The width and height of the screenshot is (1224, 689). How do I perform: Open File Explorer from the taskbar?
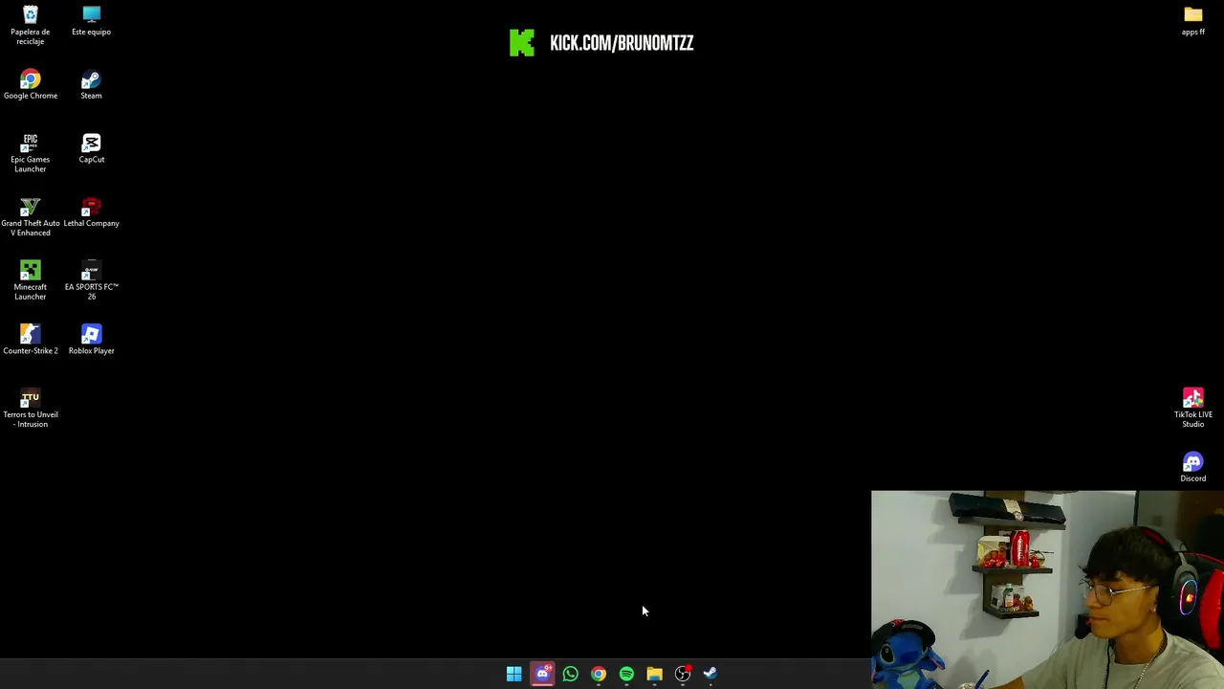(654, 674)
